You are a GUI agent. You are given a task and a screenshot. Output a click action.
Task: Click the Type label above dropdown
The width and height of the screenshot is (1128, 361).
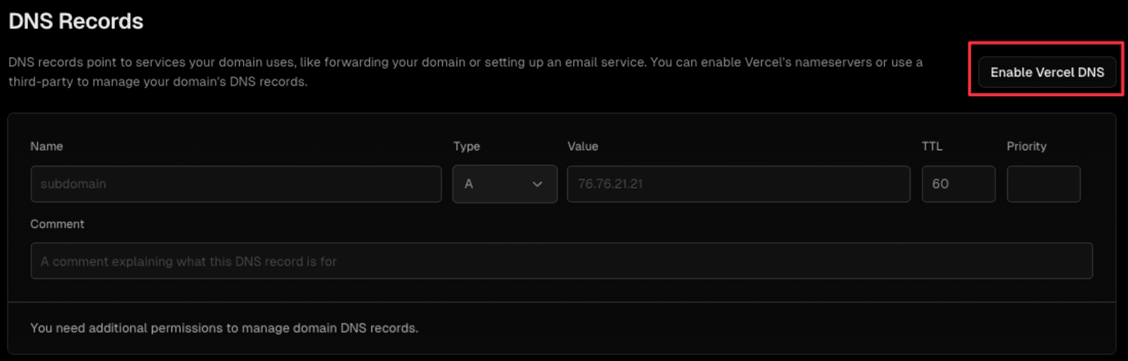[466, 146]
